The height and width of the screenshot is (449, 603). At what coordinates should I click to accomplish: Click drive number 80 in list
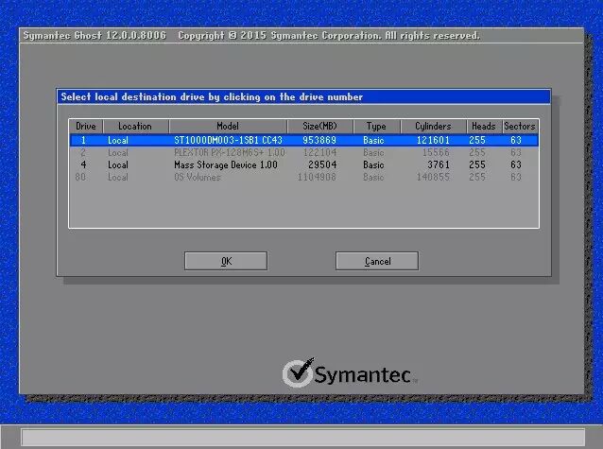[80, 177]
